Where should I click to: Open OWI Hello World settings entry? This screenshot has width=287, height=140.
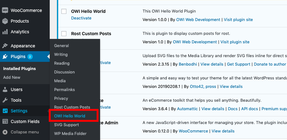click(x=70, y=116)
